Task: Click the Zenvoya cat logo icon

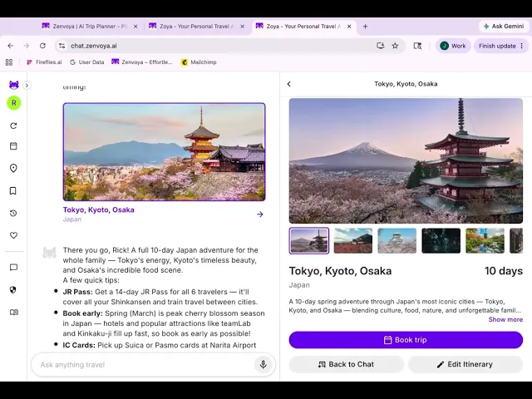Action: pyautogui.click(x=13, y=85)
